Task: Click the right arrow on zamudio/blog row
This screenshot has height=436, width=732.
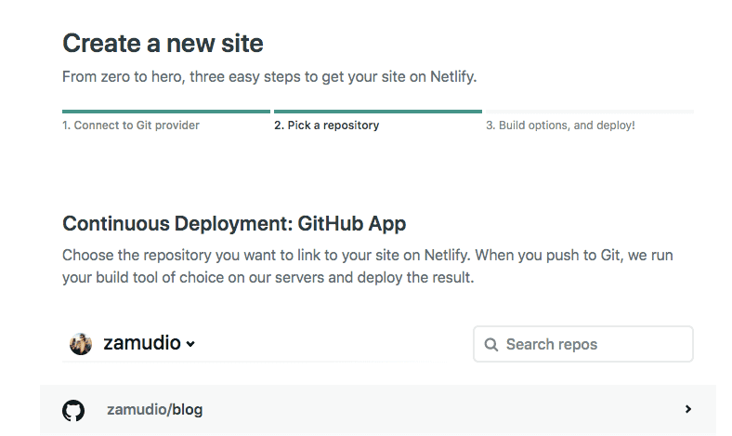Action: pyautogui.click(x=687, y=409)
